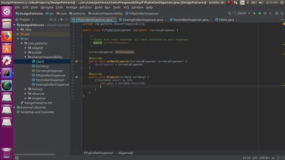Run the Client configuration with green play button

tap(254, 13)
